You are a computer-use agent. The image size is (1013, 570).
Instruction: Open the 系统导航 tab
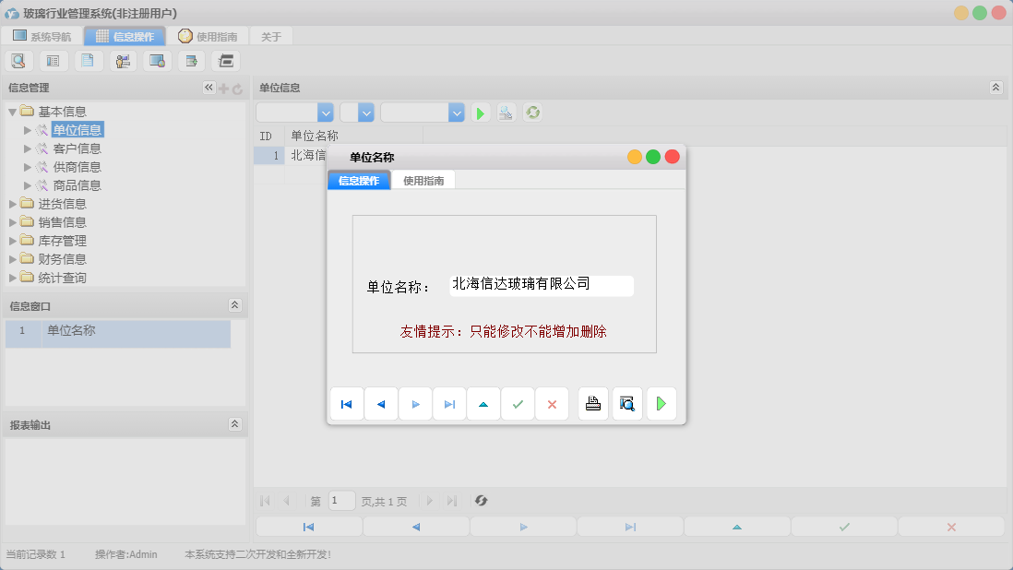pyautogui.click(x=43, y=36)
